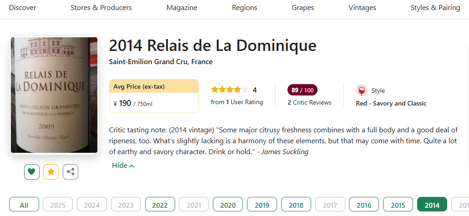Image resolution: width=469 pixels, height=216 pixels.
Task: Open the Regions menu
Action: pyautogui.click(x=244, y=8)
